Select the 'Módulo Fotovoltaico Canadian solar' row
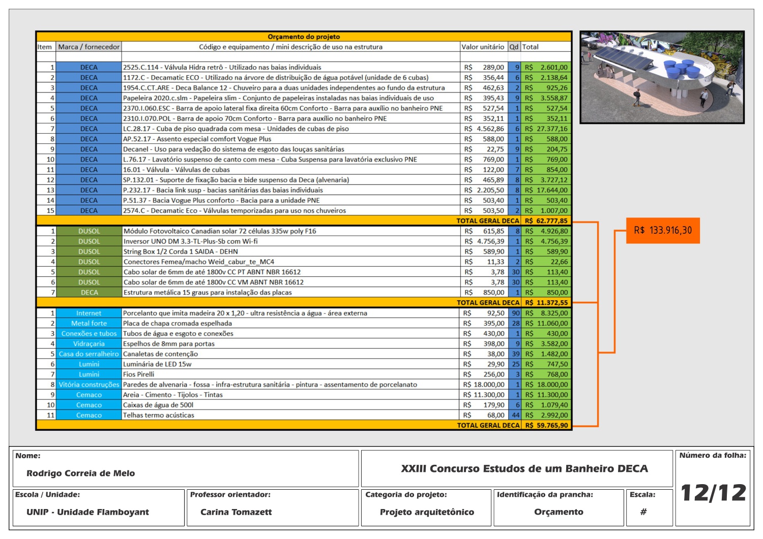Screen dimensions: 763x539 pos(304,231)
